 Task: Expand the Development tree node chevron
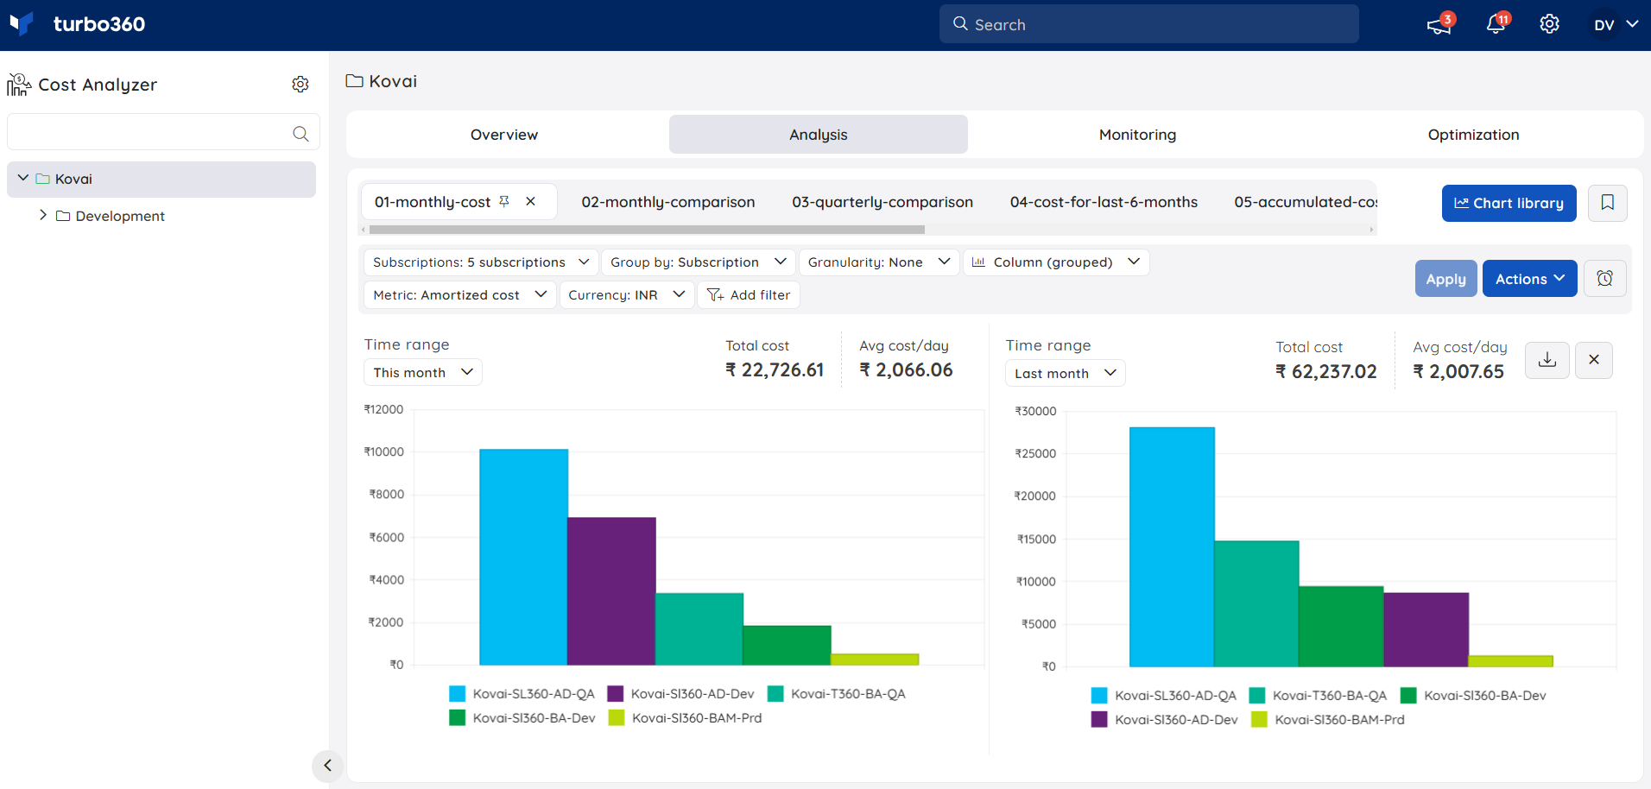pos(43,215)
